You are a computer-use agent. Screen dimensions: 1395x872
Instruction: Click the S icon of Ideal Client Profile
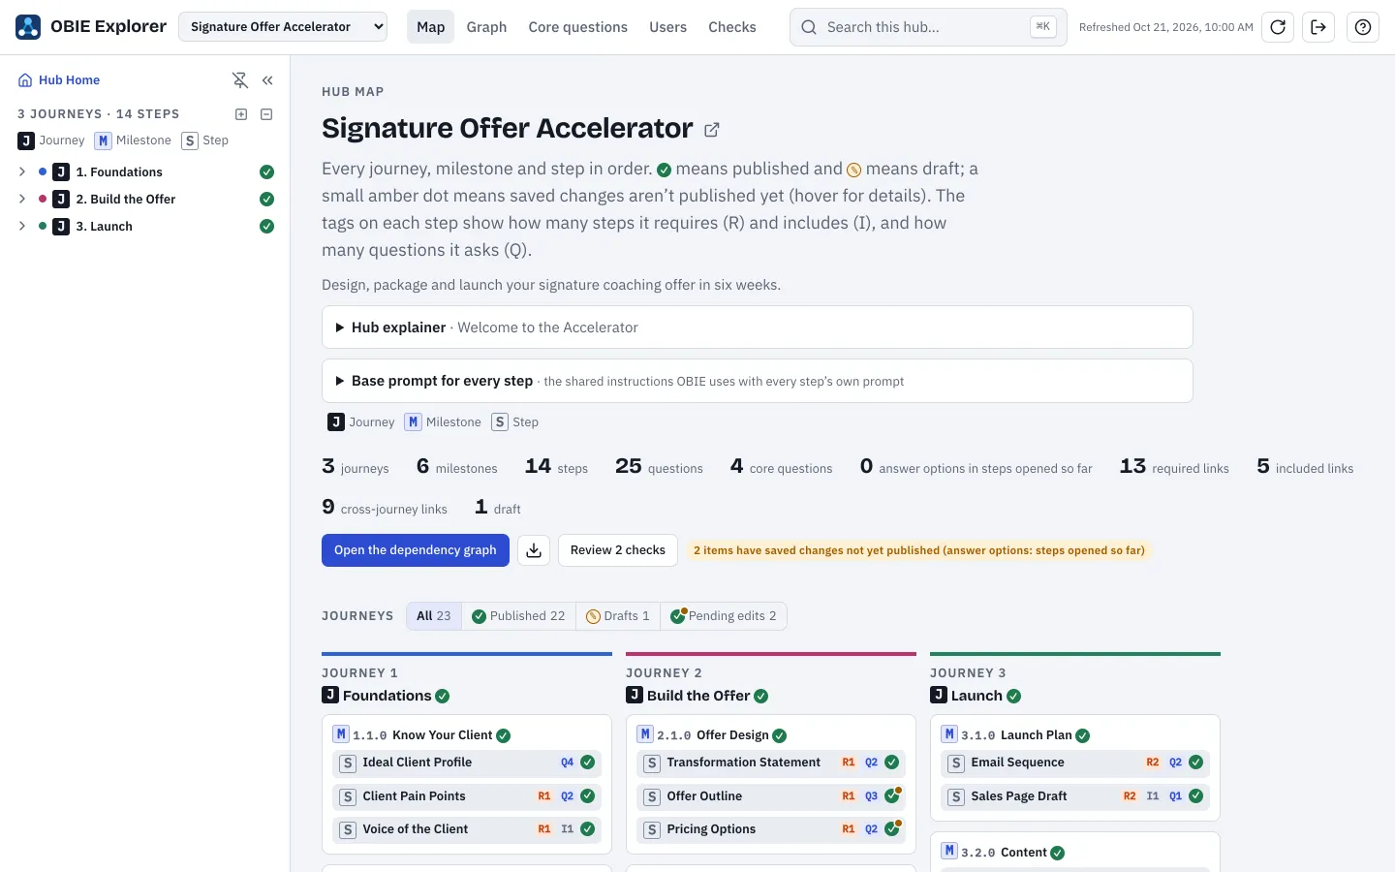(x=348, y=763)
